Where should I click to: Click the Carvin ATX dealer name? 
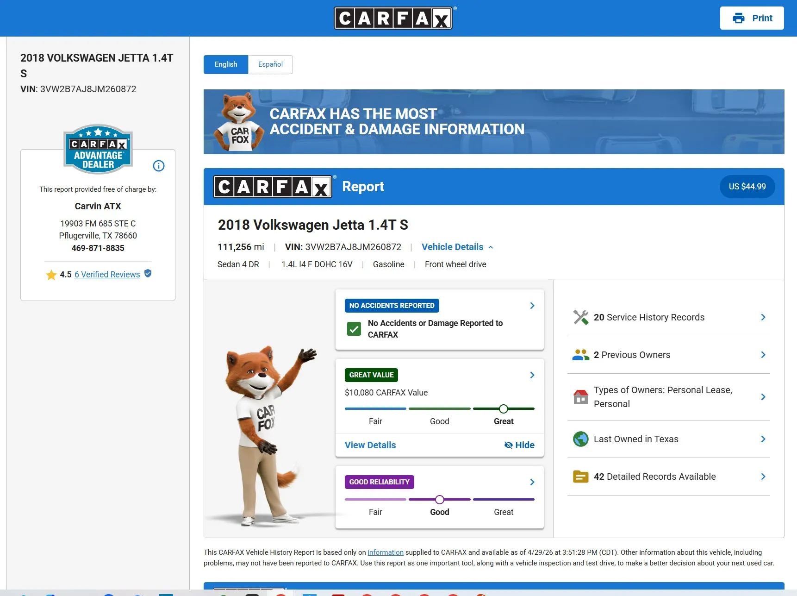98,206
